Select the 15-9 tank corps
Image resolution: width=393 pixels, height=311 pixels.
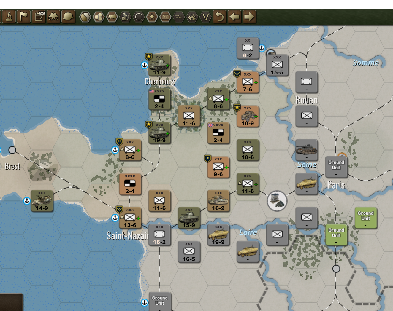coord(189,218)
